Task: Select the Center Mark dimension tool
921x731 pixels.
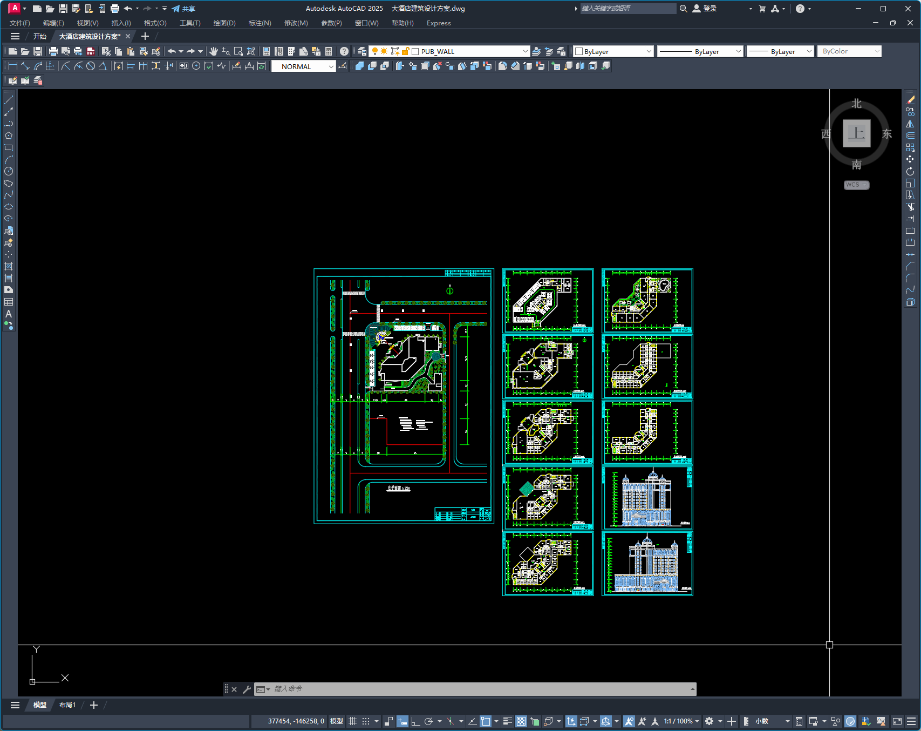Action: [196, 66]
